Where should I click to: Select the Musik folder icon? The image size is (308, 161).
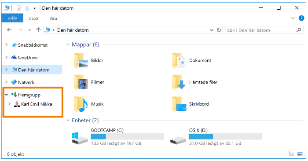(x=81, y=104)
